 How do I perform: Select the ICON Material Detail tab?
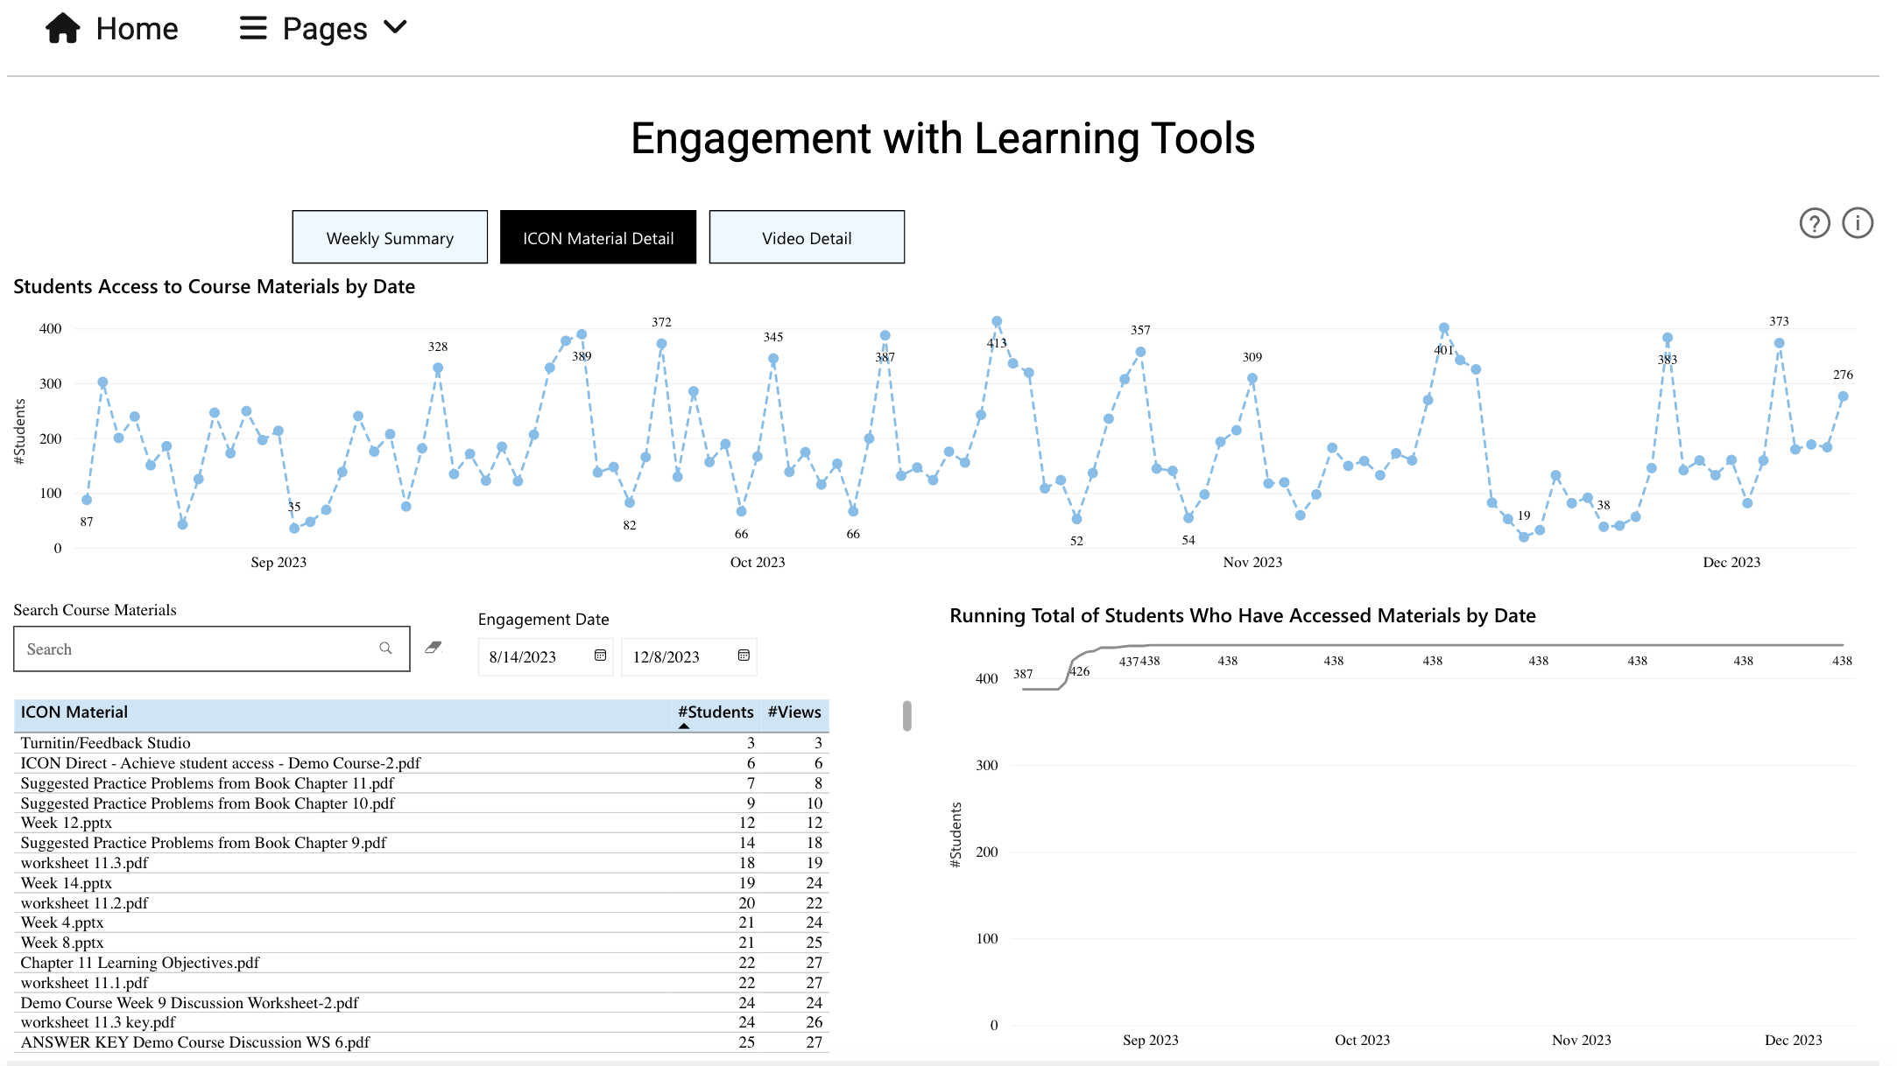(598, 236)
